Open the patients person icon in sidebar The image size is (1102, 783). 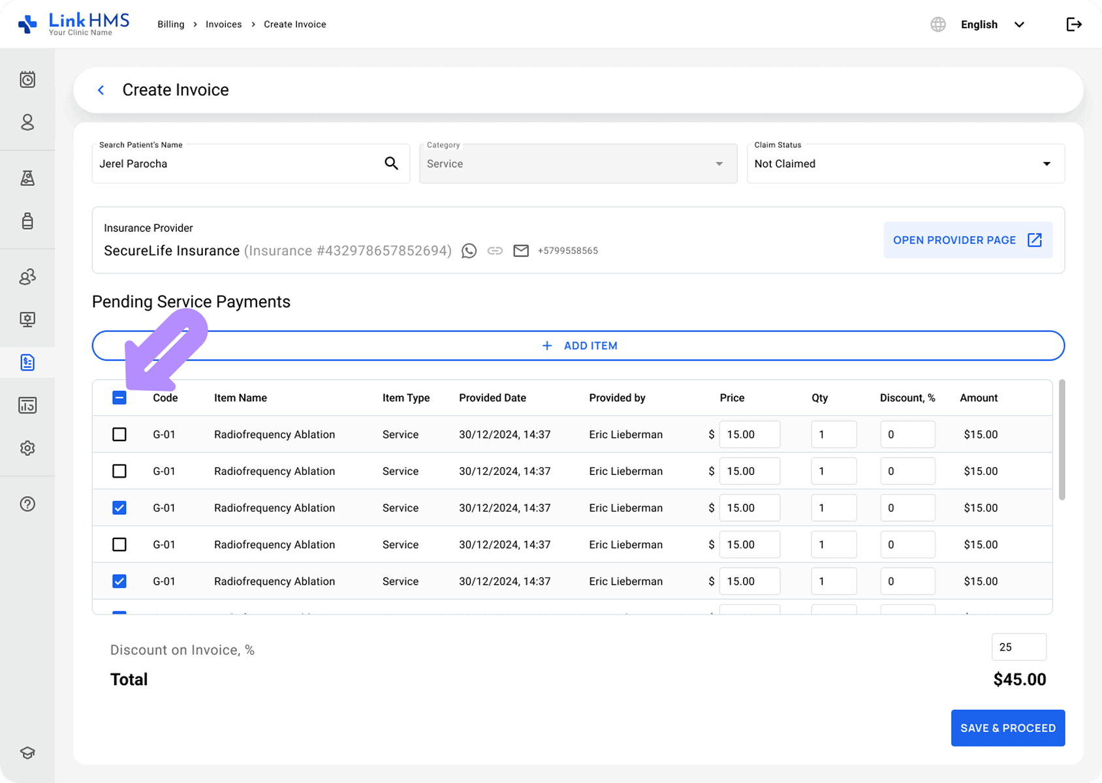[x=27, y=123]
